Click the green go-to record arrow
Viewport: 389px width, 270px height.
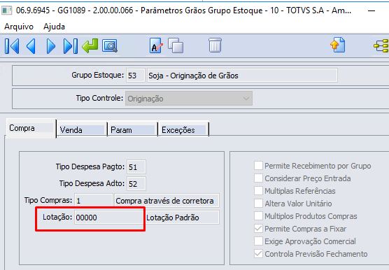click(90, 46)
